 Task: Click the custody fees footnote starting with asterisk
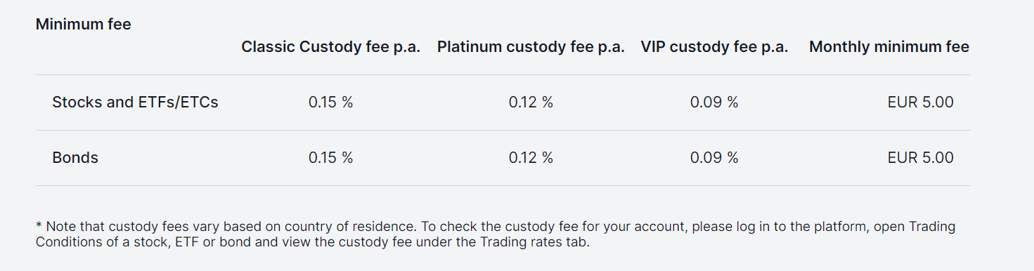click(x=496, y=234)
